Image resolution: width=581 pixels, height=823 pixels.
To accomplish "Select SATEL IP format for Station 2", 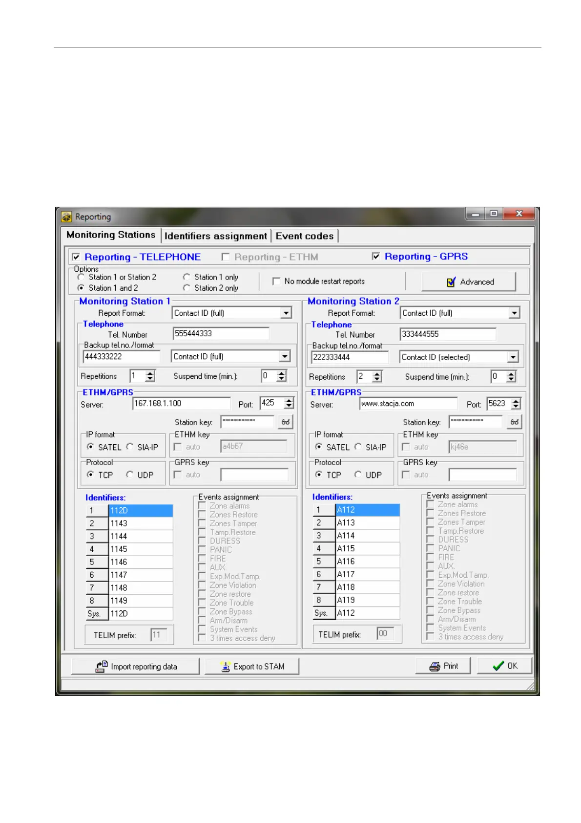I will coord(319,447).
